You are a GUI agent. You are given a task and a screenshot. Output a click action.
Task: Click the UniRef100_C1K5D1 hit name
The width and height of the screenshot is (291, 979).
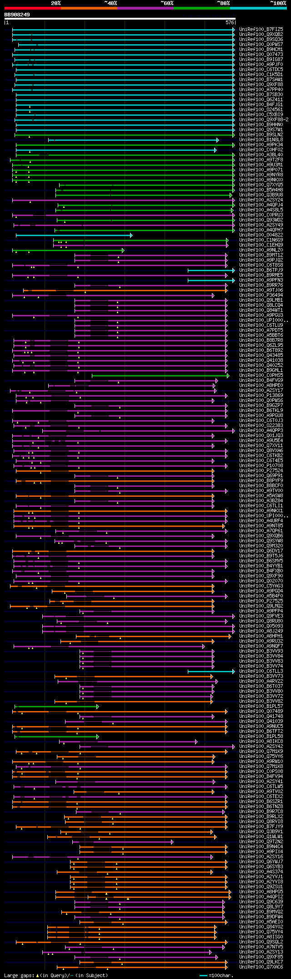[261, 74]
